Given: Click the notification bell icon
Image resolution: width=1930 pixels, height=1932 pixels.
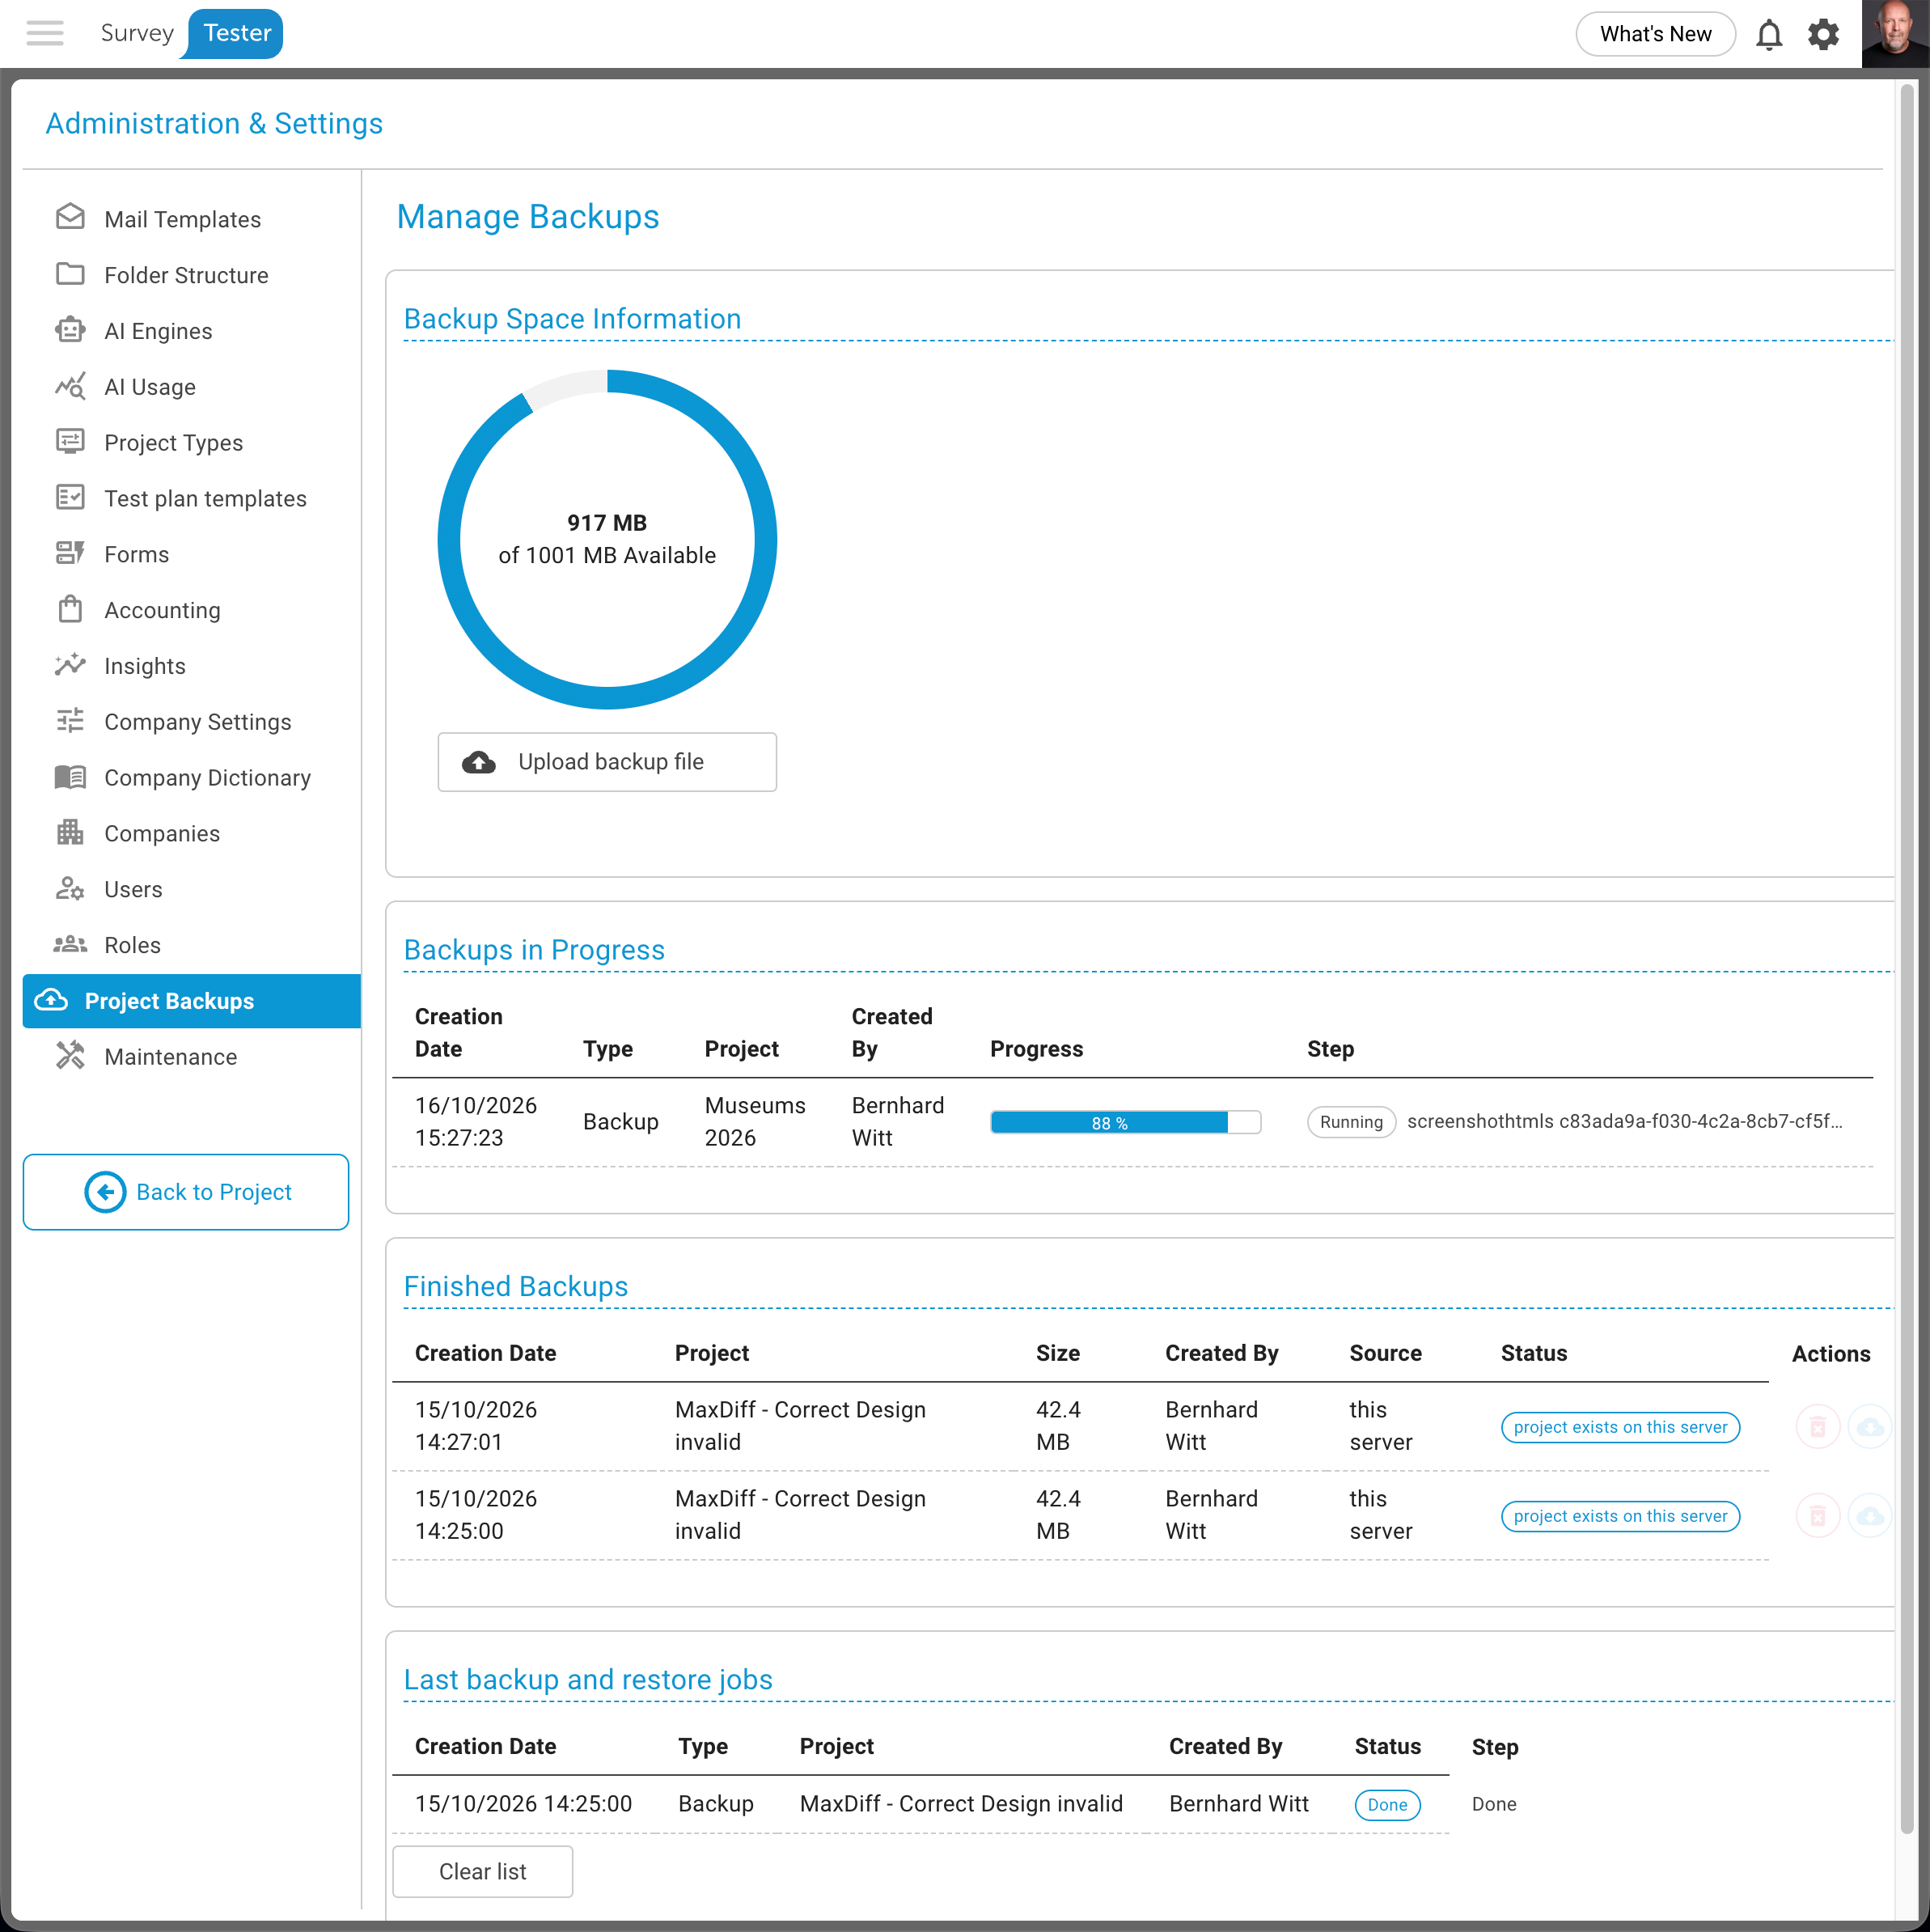Looking at the screenshot, I should click(x=1769, y=34).
